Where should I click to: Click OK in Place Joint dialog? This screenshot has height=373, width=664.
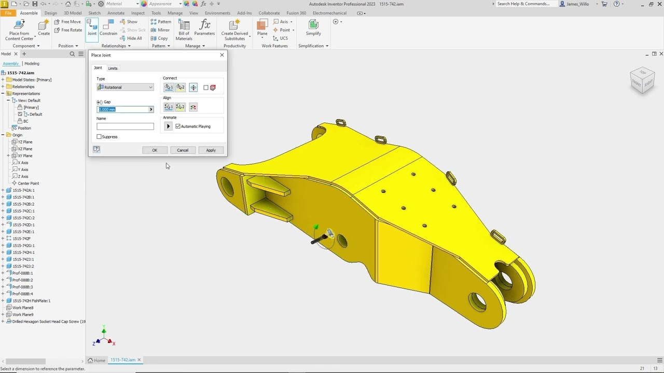pyautogui.click(x=155, y=150)
